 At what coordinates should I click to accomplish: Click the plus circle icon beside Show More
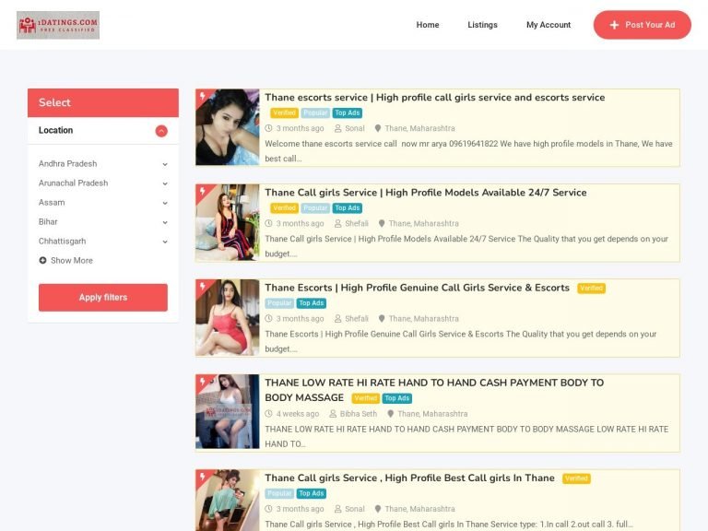[x=43, y=261]
